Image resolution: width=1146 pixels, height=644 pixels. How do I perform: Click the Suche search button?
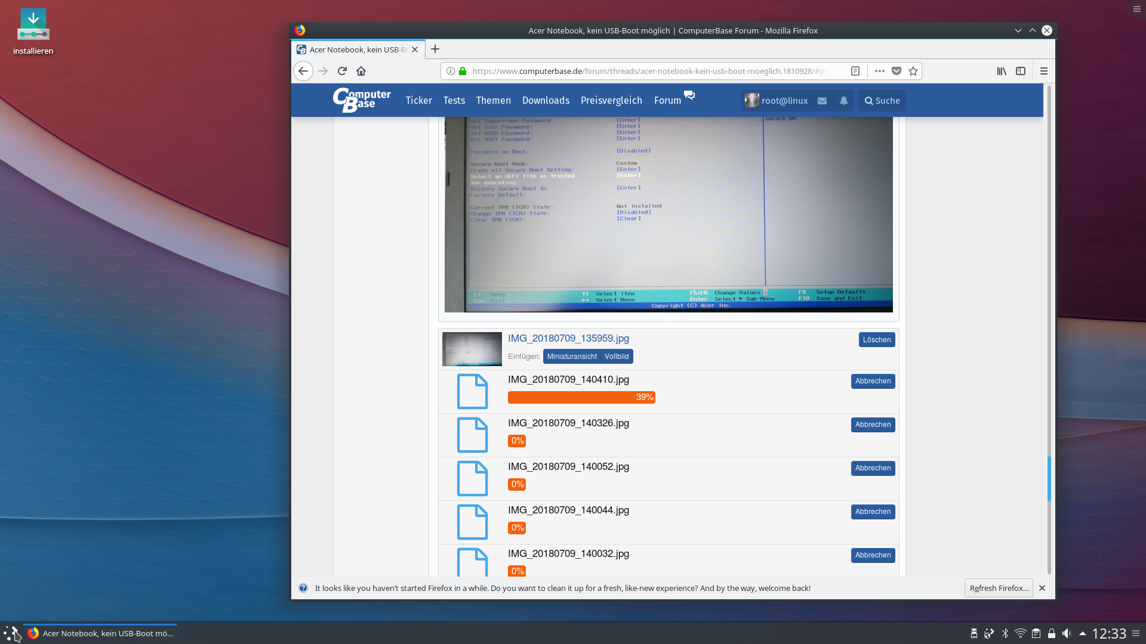(x=882, y=101)
